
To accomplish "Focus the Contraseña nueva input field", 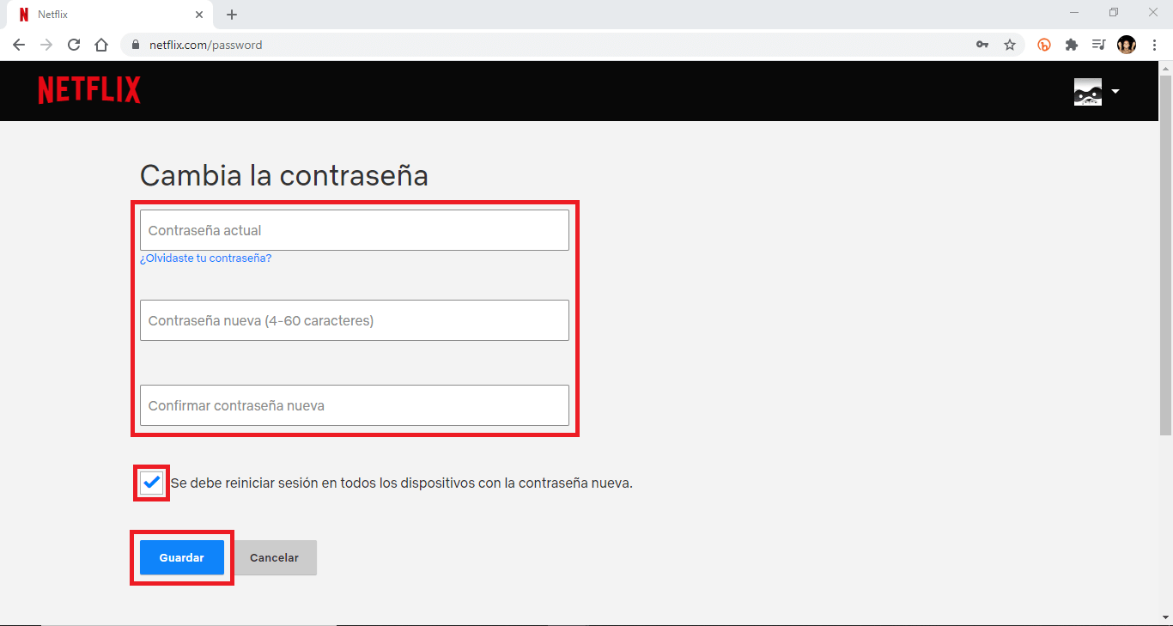I will click(354, 320).
